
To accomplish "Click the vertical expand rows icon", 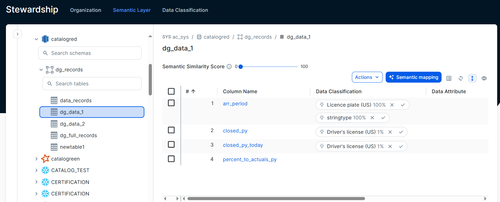I will point(472,78).
